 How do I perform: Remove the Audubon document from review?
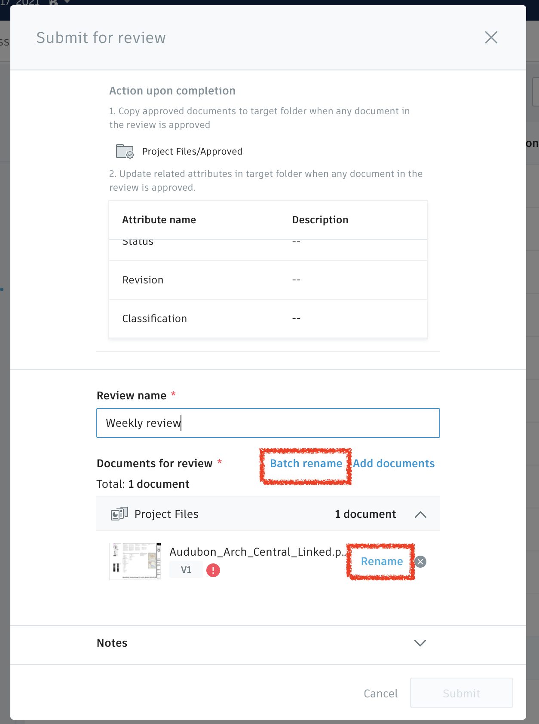[x=421, y=562]
